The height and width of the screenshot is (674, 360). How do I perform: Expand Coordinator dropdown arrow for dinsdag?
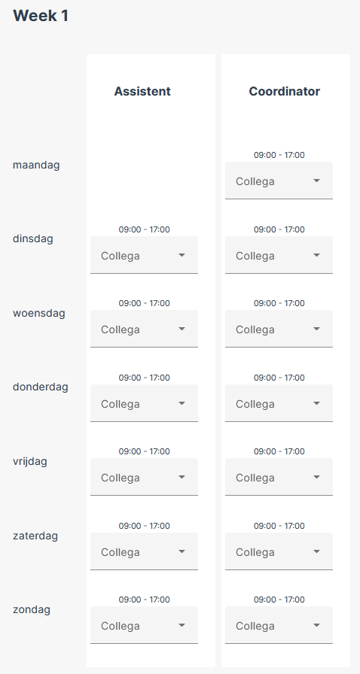316,255
